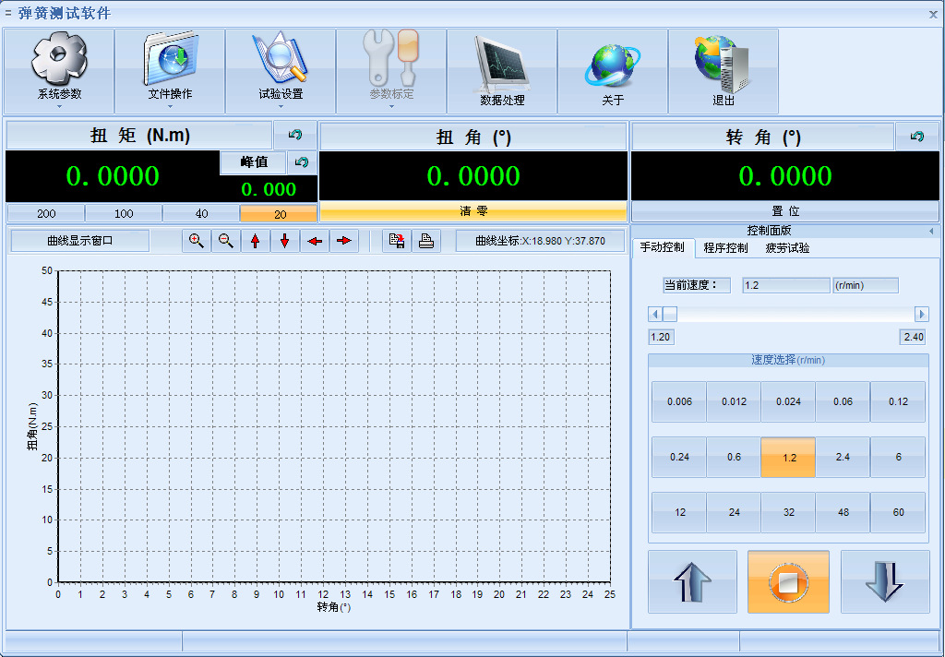This screenshot has width=945, height=657.
Task: Select the 100 N.m torque range
Action: click(x=124, y=214)
